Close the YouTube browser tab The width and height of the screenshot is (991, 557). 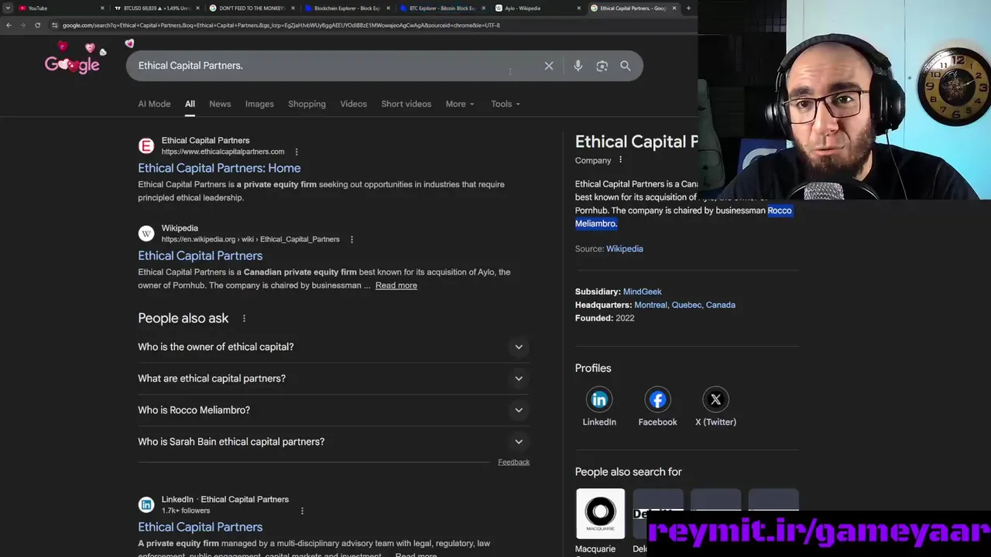point(102,8)
